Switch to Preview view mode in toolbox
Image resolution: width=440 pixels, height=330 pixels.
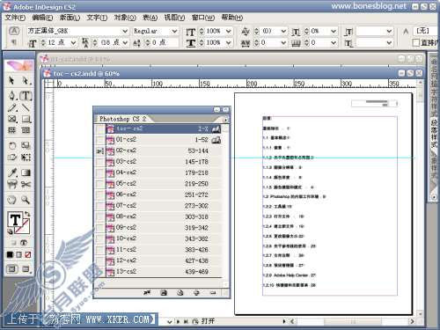26,268
